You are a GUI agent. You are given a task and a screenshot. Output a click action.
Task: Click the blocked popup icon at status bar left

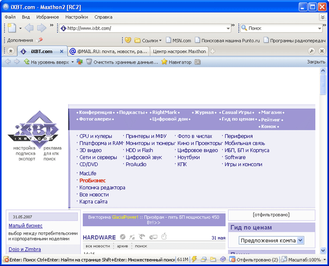point(6,259)
